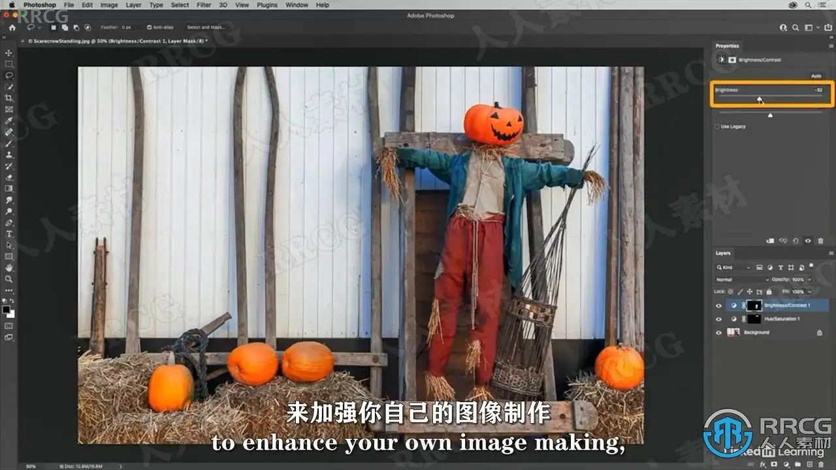The image size is (836, 470).
Task: Select the Move tool
Action: click(9, 53)
